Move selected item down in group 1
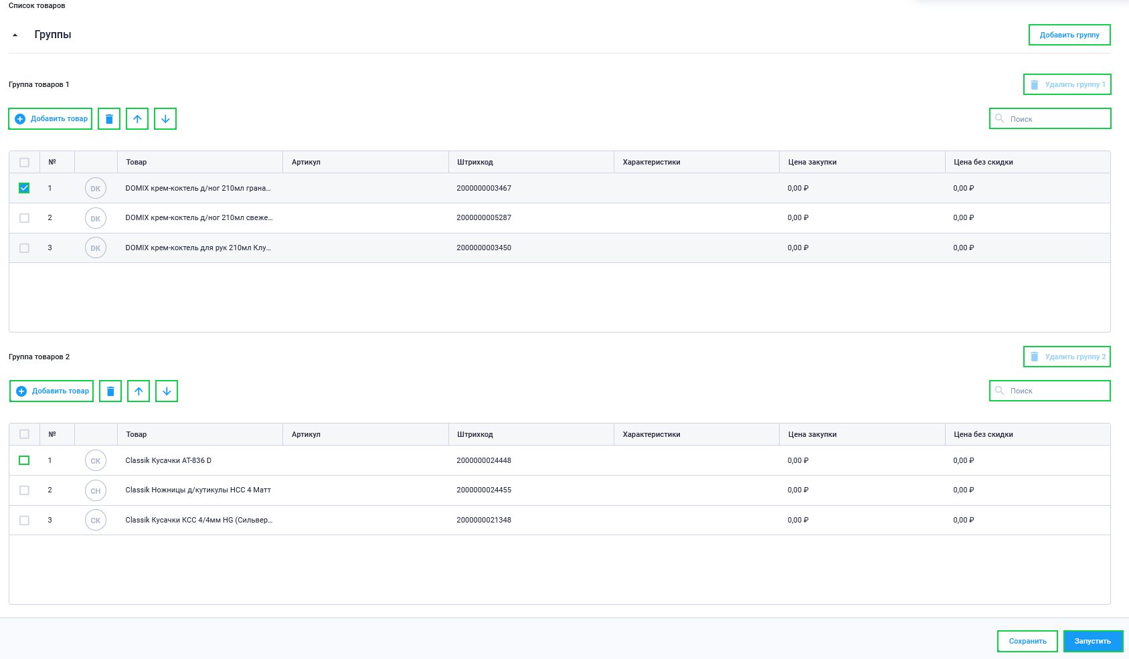 [x=165, y=119]
